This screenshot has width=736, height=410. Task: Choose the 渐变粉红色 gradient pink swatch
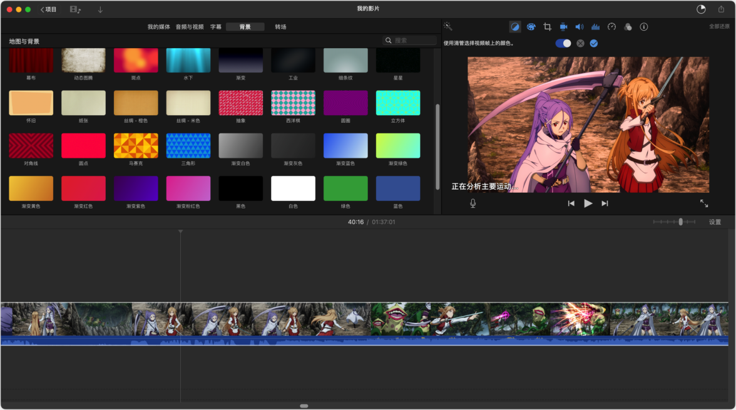coord(188,188)
